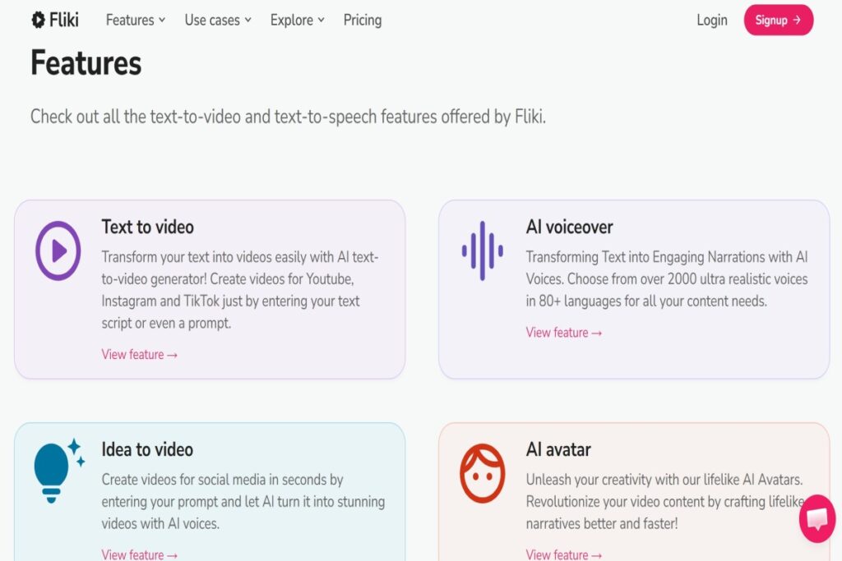The height and width of the screenshot is (561, 842).
Task: Open the chat support bubble
Action: 817,519
